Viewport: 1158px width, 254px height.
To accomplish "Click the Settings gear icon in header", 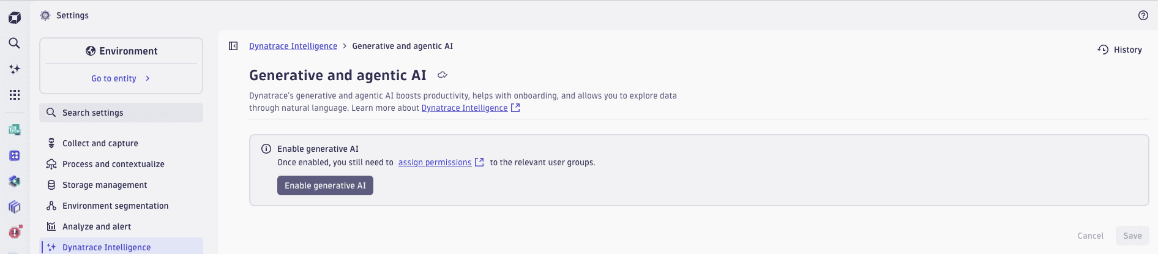I will [45, 15].
